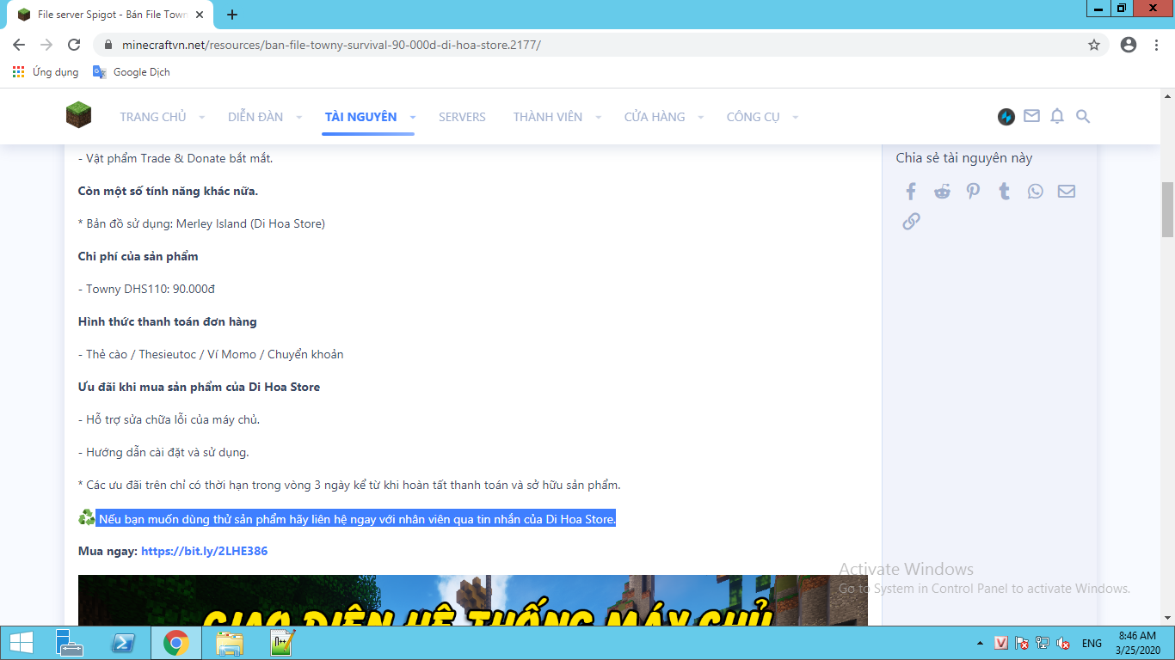Open the yellow-titled server interface banner image
1175x660 pixels.
pyautogui.click(x=473, y=600)
